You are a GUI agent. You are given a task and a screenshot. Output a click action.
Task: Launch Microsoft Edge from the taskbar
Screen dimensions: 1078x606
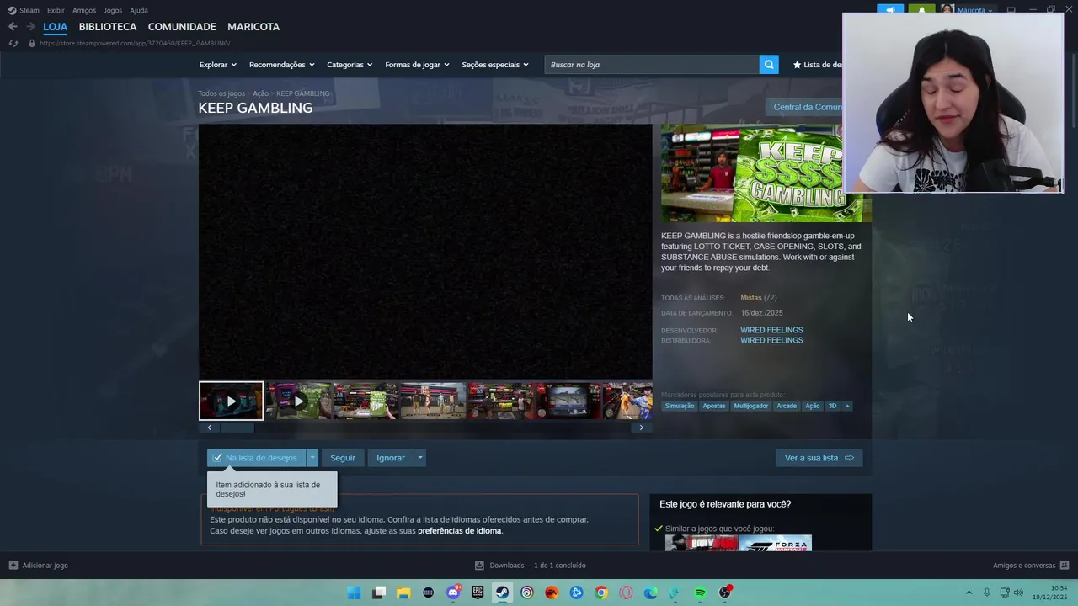click(650, 593)
